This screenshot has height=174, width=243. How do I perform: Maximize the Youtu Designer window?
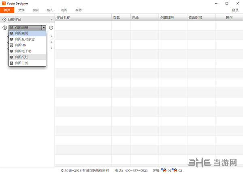coord(227,3)
